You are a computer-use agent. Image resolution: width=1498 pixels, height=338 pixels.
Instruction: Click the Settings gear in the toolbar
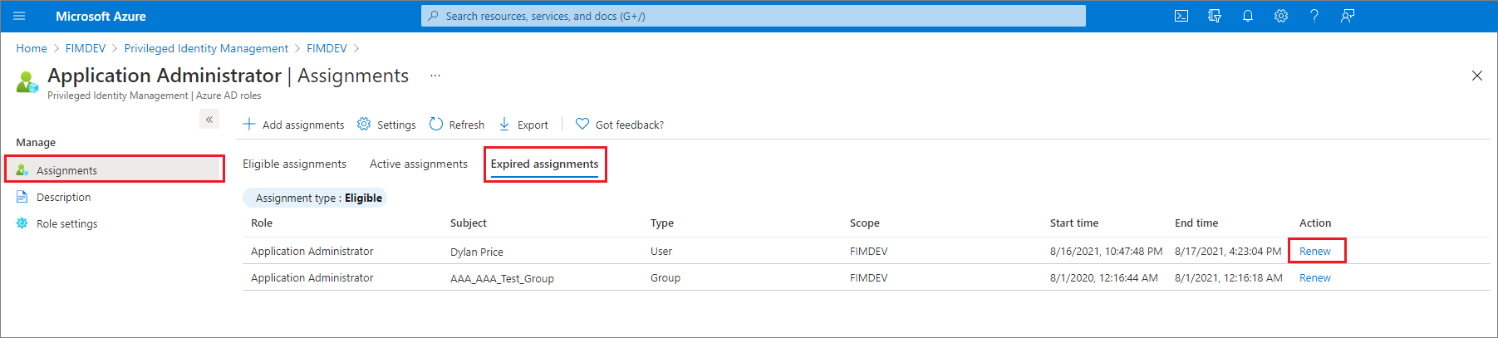click(x=364, y=124)
